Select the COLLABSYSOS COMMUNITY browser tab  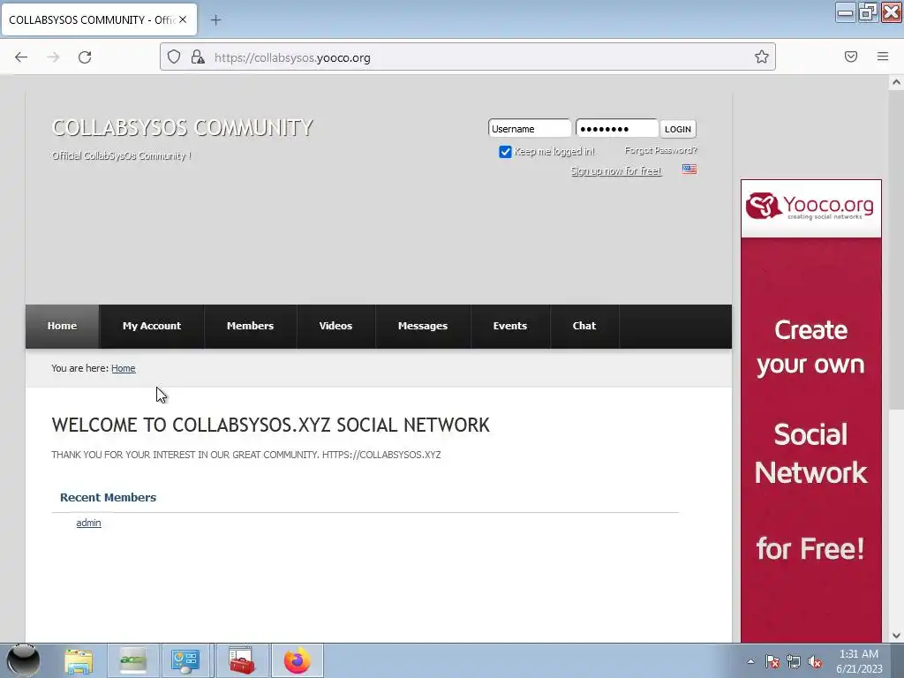click(99, 19)
